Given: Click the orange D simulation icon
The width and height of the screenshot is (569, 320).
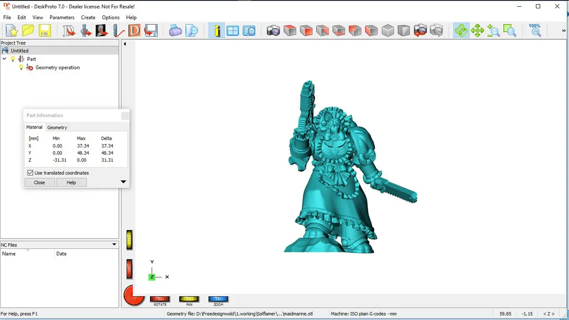Looking at the screenshot, I should tap(134, 31).
